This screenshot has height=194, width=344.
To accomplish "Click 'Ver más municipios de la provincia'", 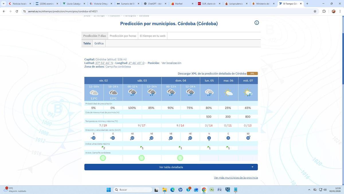I will point(236,177).
